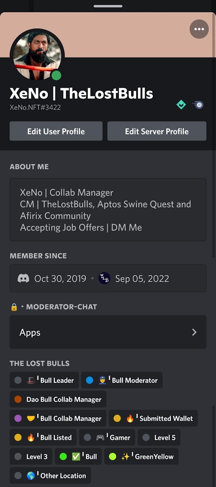Click the Discord logo beside Oct 30, 2019
The height and width of the screenshot is (487, 216).
pos(22,278)
